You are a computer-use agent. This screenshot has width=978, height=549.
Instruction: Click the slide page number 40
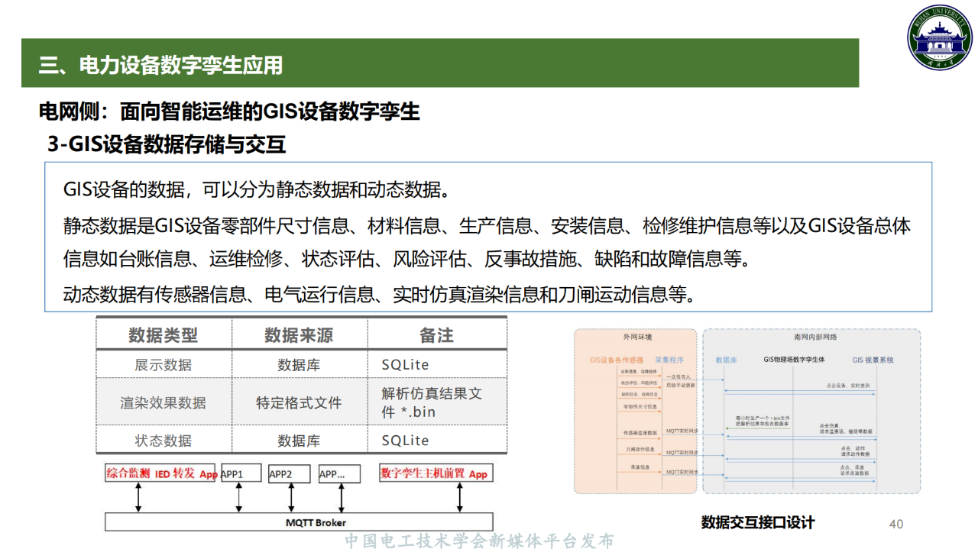(x=896, y=524)
